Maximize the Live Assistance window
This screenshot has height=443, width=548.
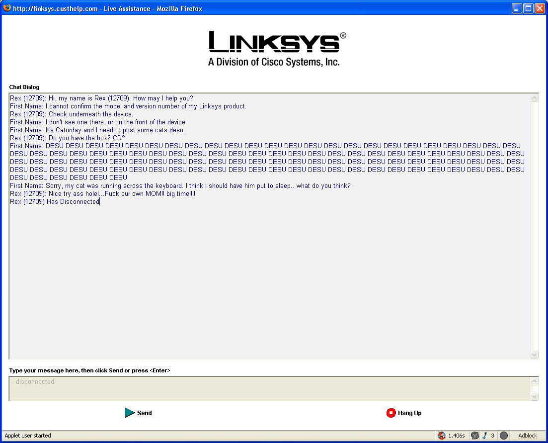529,8
